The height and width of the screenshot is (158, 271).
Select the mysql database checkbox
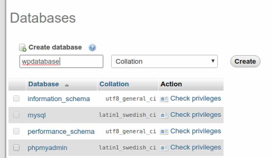[x=16, y=115]
